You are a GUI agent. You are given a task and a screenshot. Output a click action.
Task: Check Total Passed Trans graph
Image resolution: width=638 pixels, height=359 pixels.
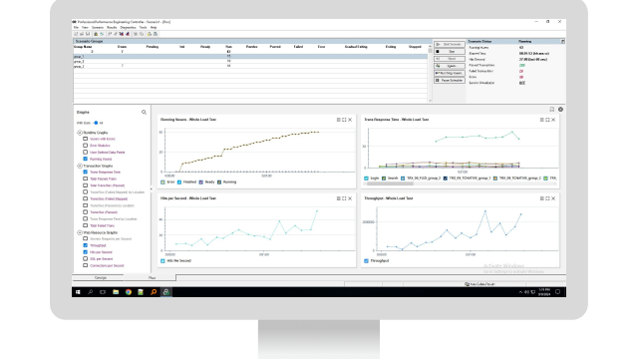[x=85, y=179]
